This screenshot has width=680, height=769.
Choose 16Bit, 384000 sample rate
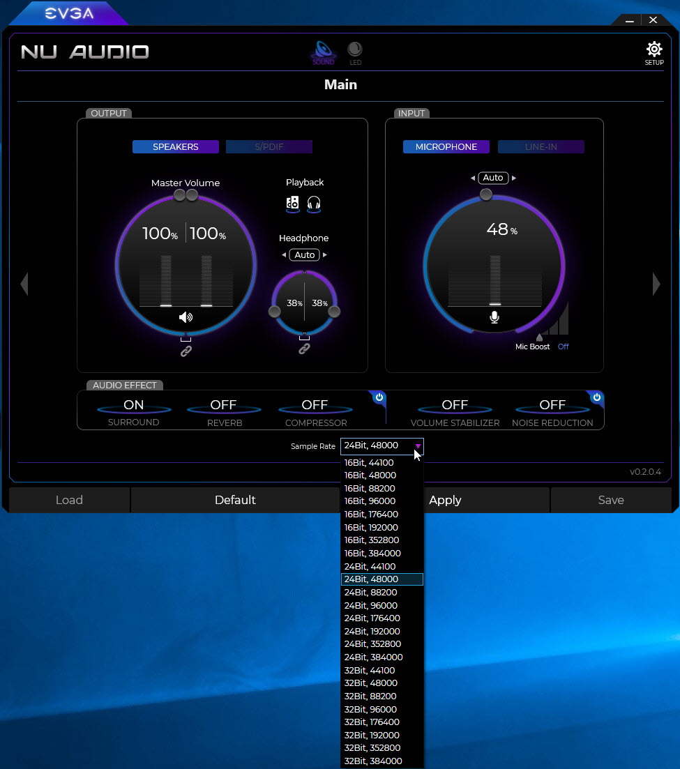coord(382,553)
